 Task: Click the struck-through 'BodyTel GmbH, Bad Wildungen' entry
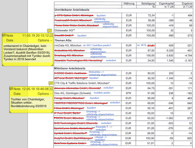73,138
